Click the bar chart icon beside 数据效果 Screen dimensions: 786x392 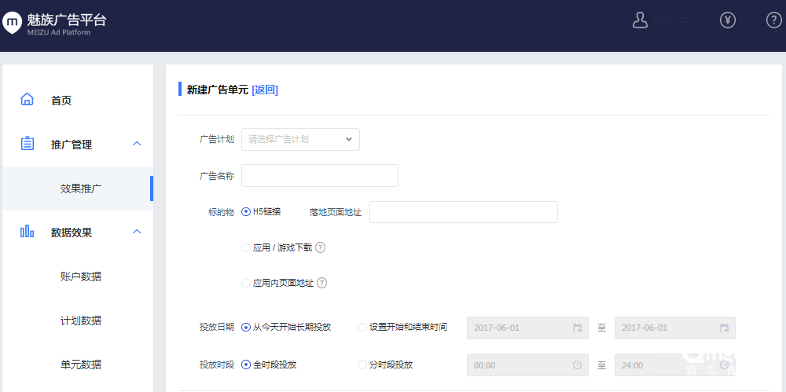click(x=28, y=232)
